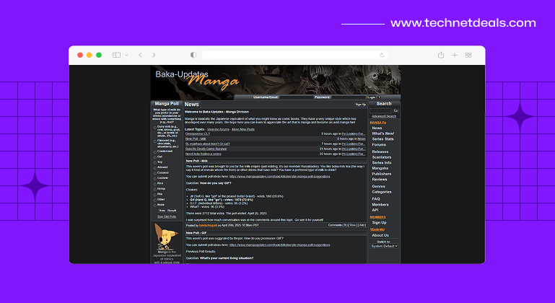Click the sidebar toggle icon in browser toolbar
Screen dimensions: 555x303
tap(116, 55)
